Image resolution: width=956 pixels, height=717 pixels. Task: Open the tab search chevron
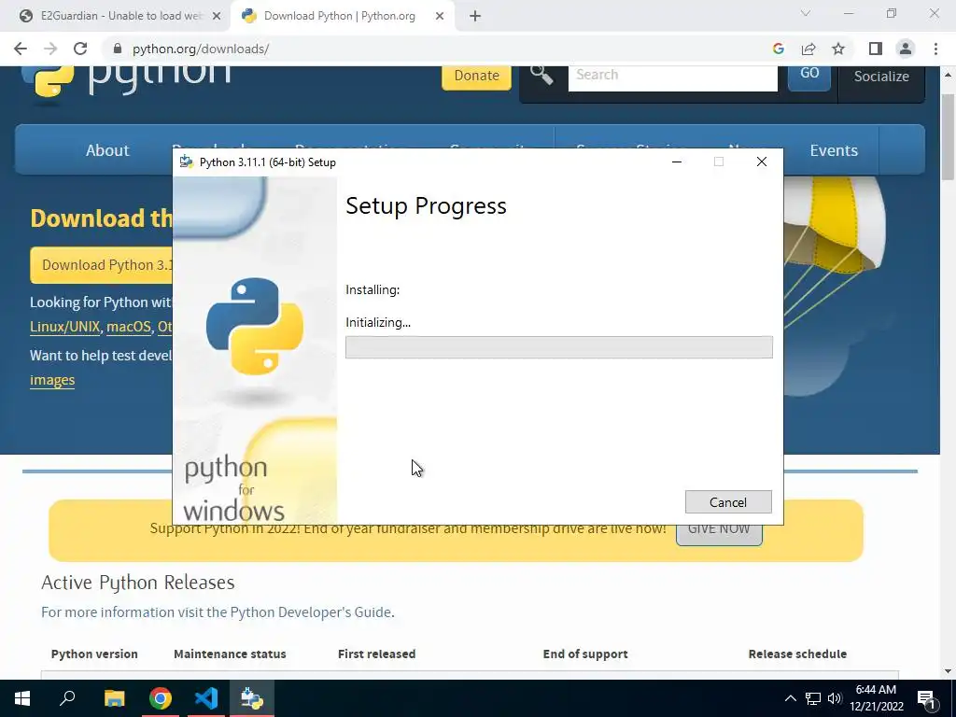tap(806, 13)
